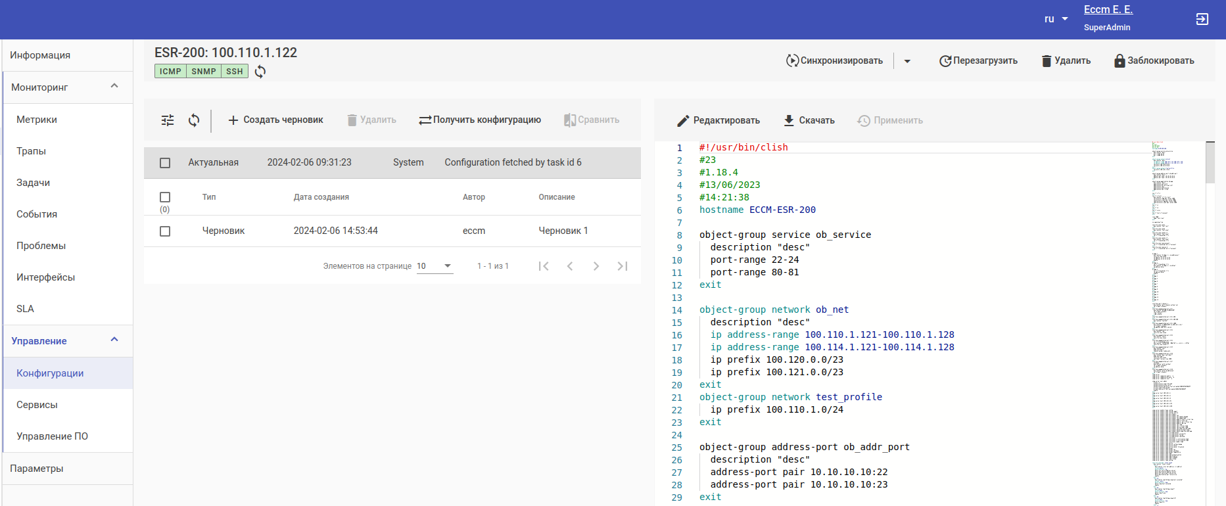Click Get configuration (Получить конфигурацию)
Screen dimensions: 1226x506
(x=480, y=120)
